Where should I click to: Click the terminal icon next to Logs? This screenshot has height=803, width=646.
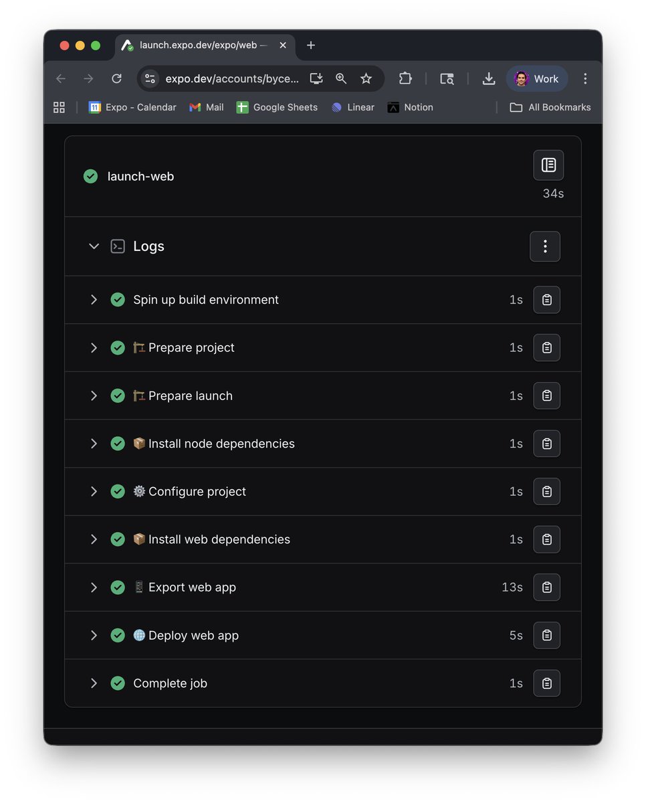118,246
